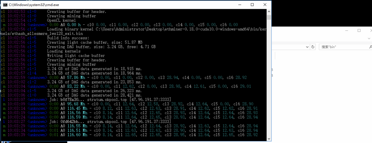Click hashrate value "83.22 Mh"
Viewport: 372px width, 143px height.
tap(76, 86)
